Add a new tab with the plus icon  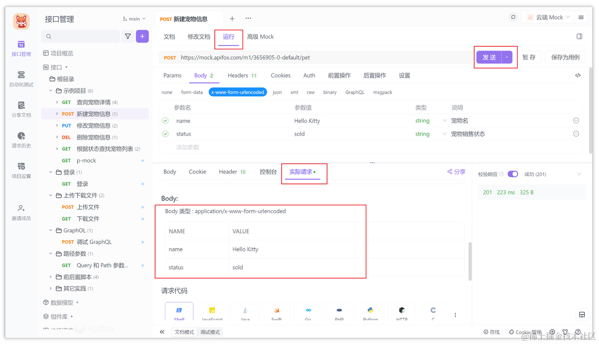tap(232, 19)
